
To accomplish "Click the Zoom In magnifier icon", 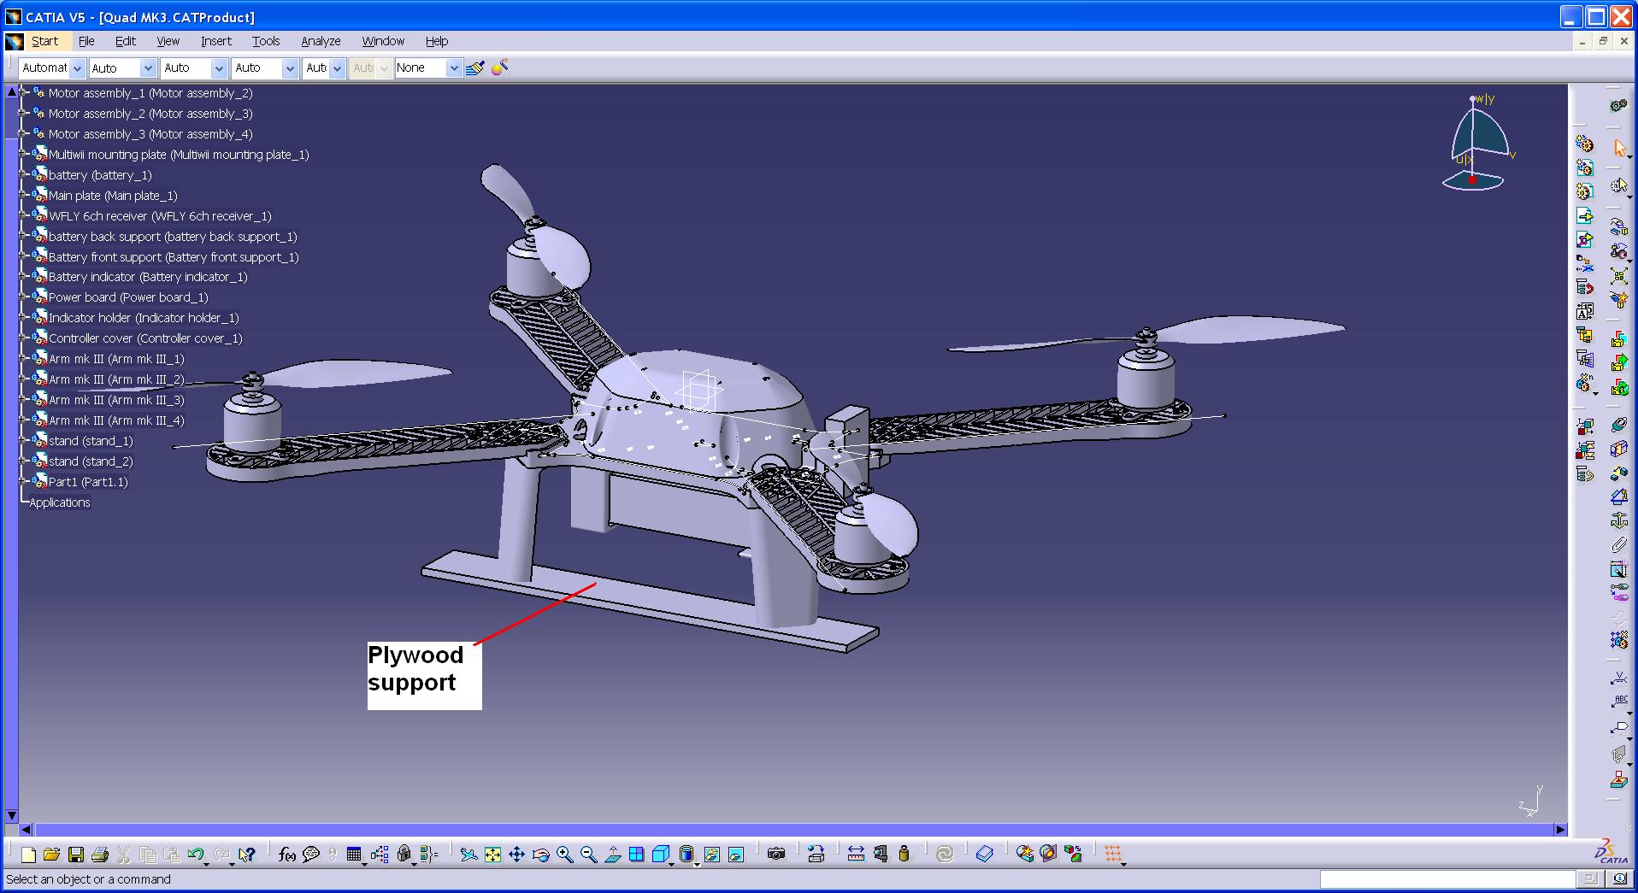I will tap(564, 854).
